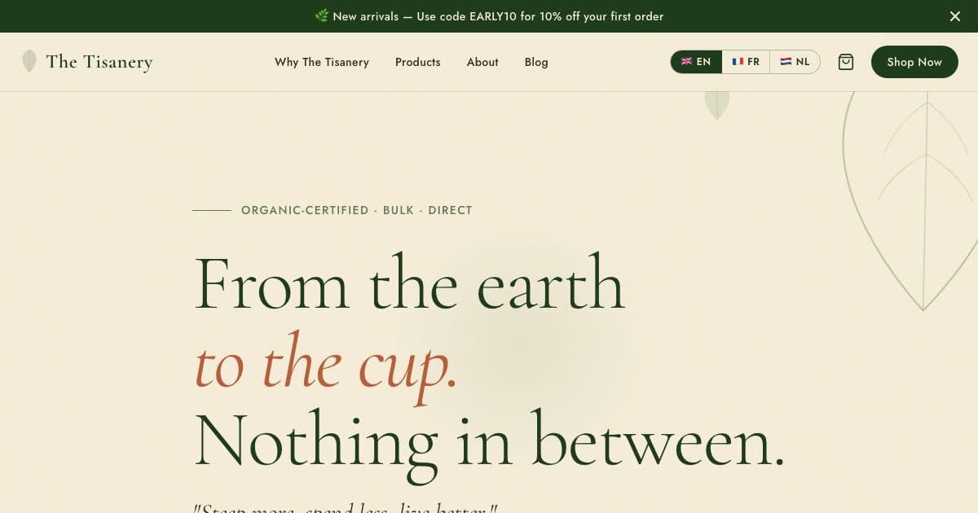Switch site language to NL
This screenshot has height=513, width=978.
point(795,62)
